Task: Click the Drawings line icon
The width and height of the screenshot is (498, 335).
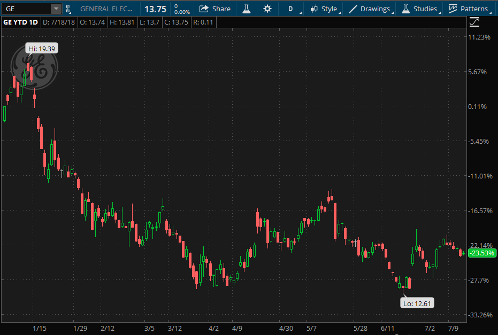Action: (x=353, y=9)
